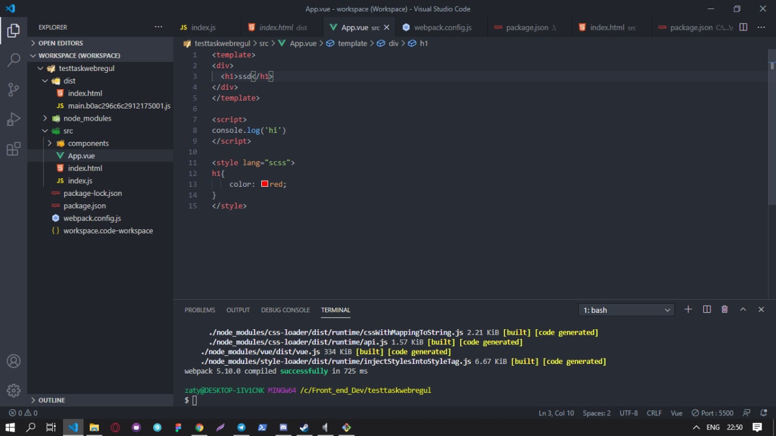Expand the node_modules folder

click(100, 118)
